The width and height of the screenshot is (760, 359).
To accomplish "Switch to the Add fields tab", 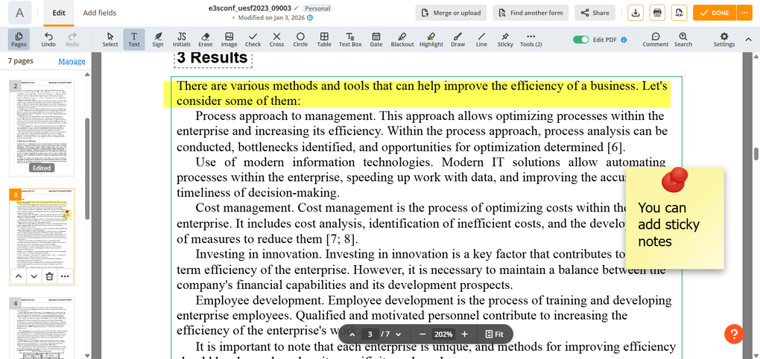I will click(x=99, y=13).
